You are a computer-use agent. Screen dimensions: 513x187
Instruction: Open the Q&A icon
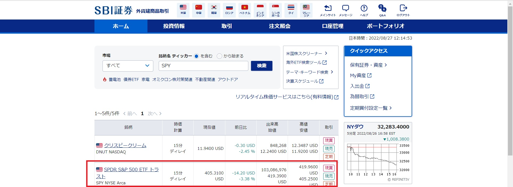pyautogui.click(x=382, y=8)
